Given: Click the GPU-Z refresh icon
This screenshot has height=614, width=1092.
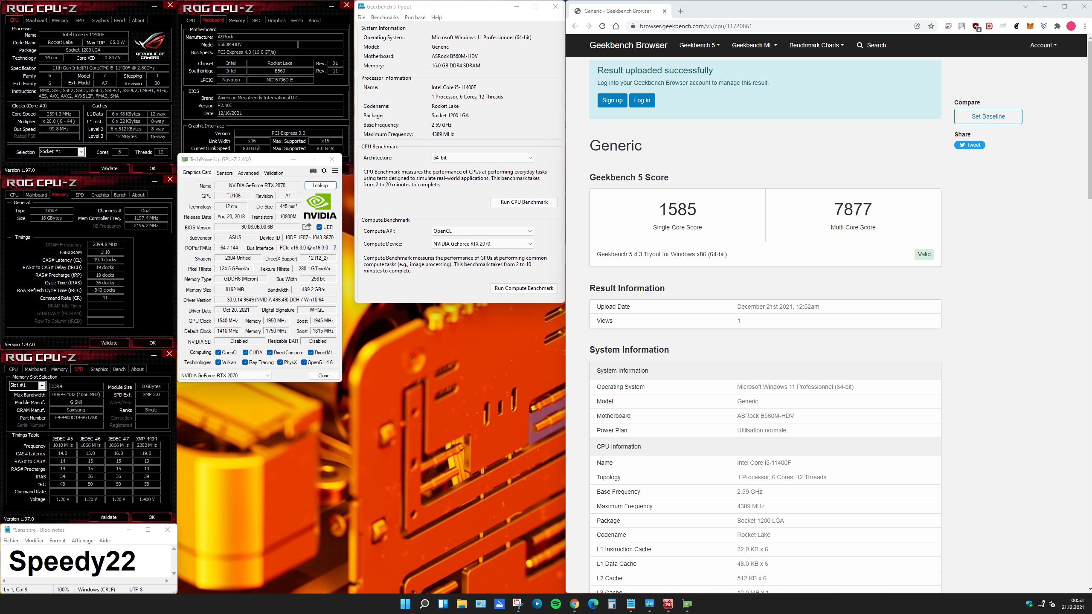Looking at the screenshot, I should coord(324,171).
